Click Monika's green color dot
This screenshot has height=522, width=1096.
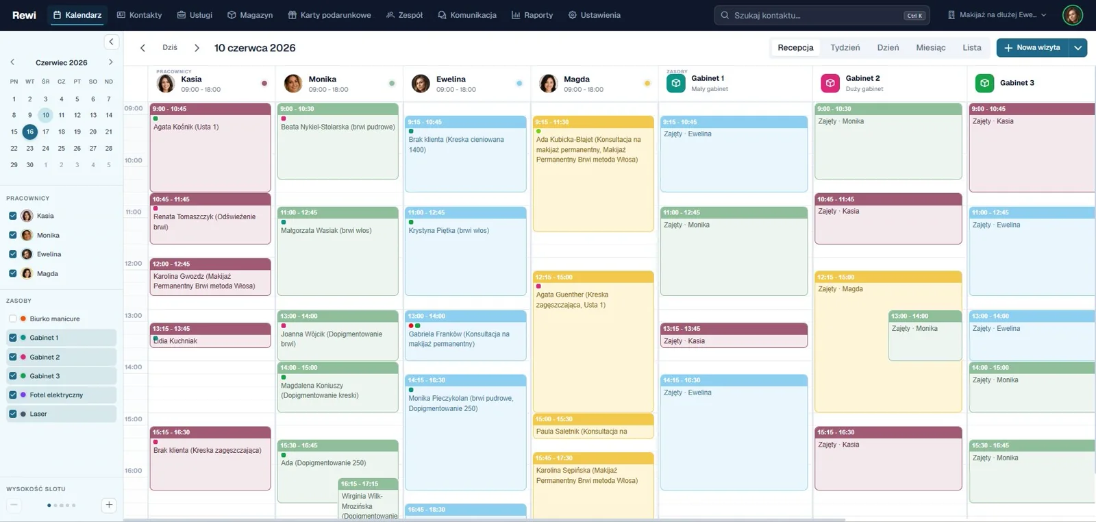[x=392, y=84]
